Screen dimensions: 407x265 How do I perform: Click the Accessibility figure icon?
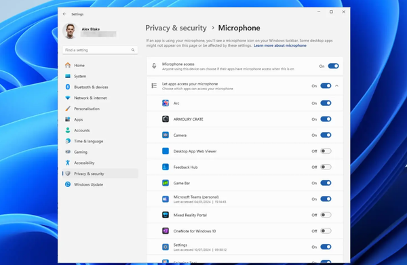68,163
